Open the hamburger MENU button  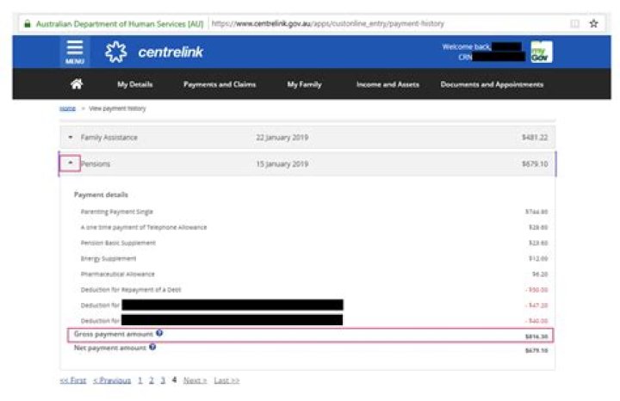(x=75, y=53)
